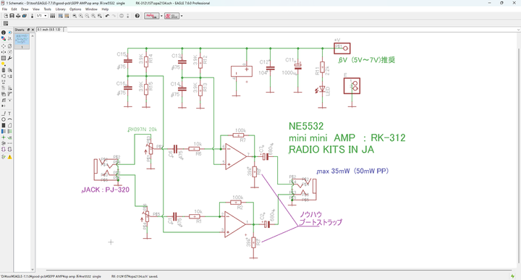The image size is (521, 280).
Task: Select the Info tool
Action: point(4,33)
